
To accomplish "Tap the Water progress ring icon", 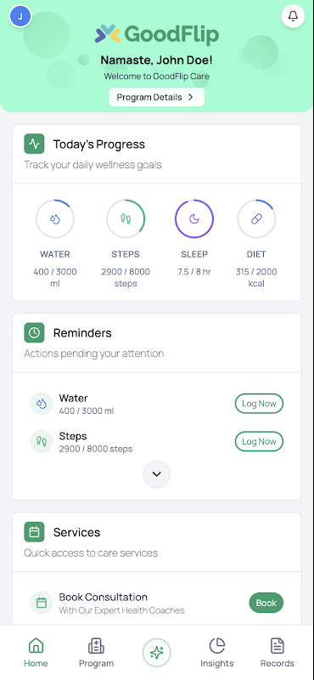I will click(55, 219).
